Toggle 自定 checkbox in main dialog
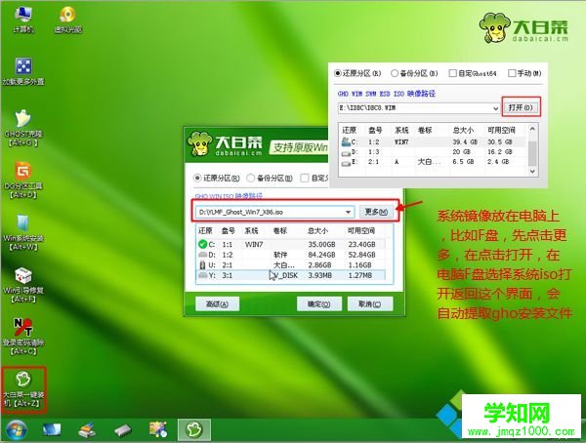 [x=305, y=179]
